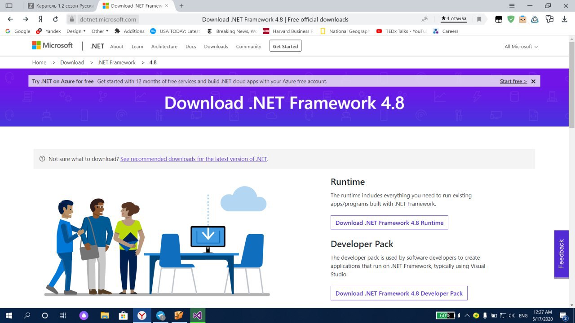Click the Cortana circle icon

click(44, 315)
